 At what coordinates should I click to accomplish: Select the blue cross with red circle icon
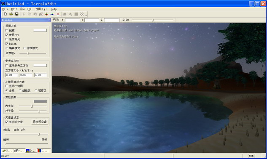pyautogui.click(x=58, y=14)
